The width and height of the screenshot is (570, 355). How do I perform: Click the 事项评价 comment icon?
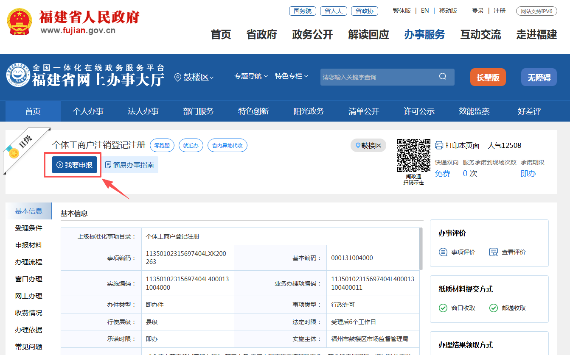(x=443, y=252)
